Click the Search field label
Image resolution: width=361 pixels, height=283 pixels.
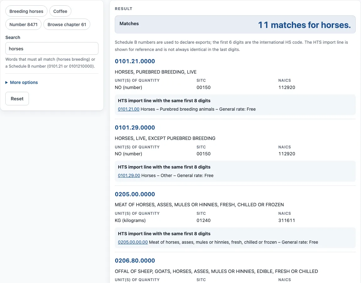point(13,37)
